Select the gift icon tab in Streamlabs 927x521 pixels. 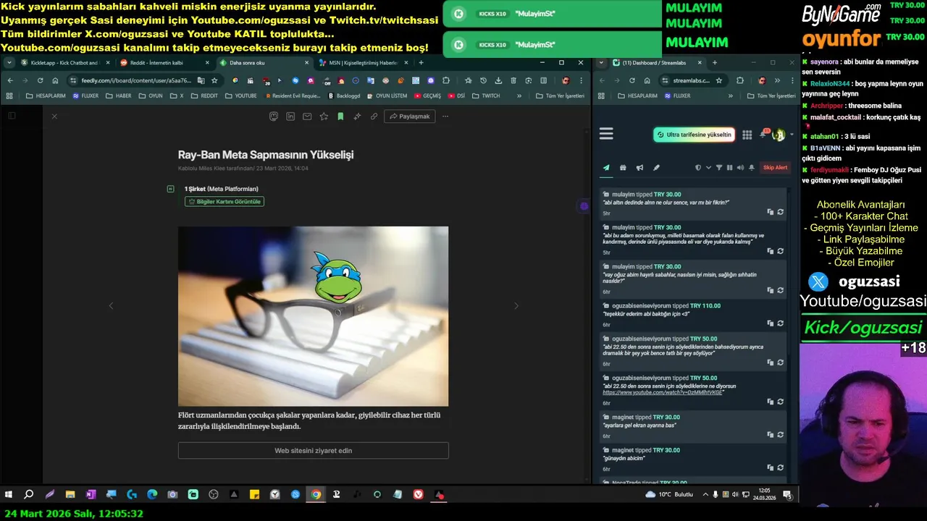[x=623, y=168]
